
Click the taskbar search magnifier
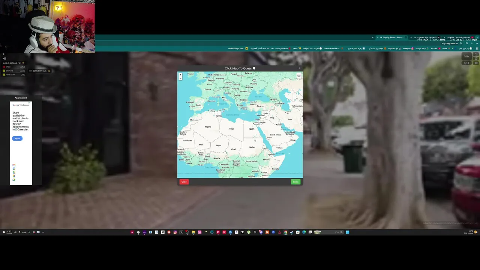tap(341, 232)
